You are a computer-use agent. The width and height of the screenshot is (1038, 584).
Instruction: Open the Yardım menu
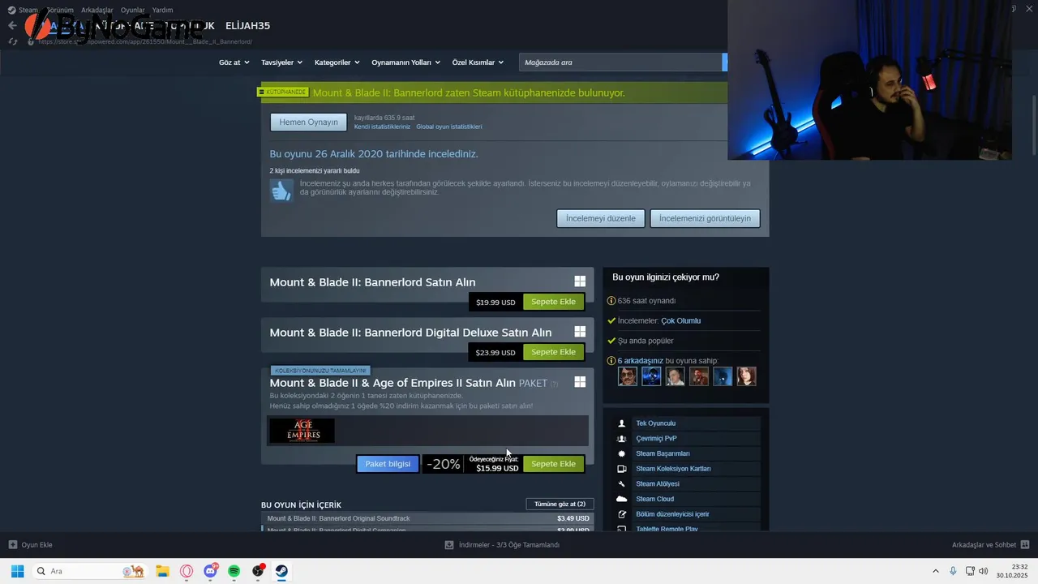pos(162,10)
